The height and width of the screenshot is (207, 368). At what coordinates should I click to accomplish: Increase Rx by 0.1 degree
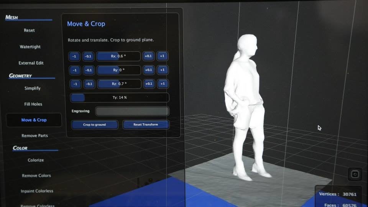click(148, 56)
